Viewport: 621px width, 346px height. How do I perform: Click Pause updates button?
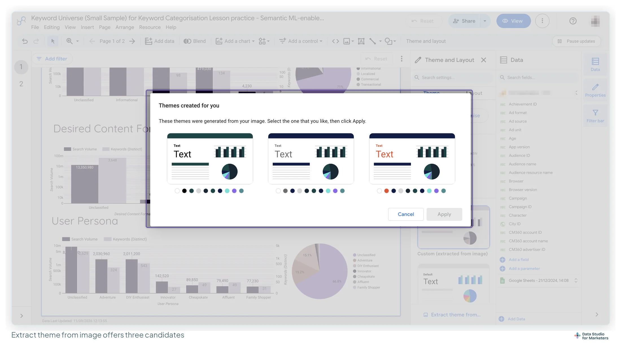pos(576,41)
